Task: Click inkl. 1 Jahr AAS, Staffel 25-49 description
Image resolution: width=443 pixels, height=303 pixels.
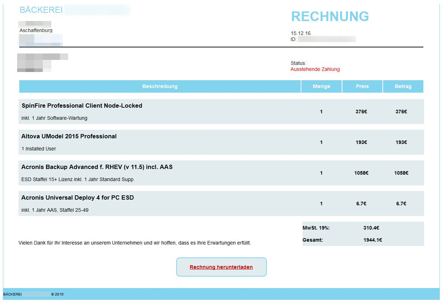Action: click(x=55, y=210)
